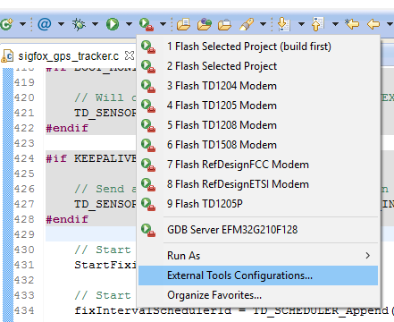The height and width of the screenshot is (322, 394).
Task: Click the External Tools run icon
Action: coord(147,24)
